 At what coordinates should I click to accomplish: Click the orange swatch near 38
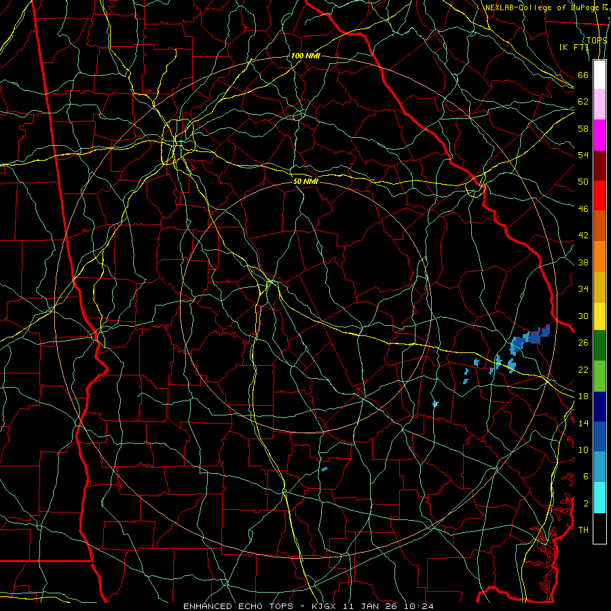(x=599, y=257)
